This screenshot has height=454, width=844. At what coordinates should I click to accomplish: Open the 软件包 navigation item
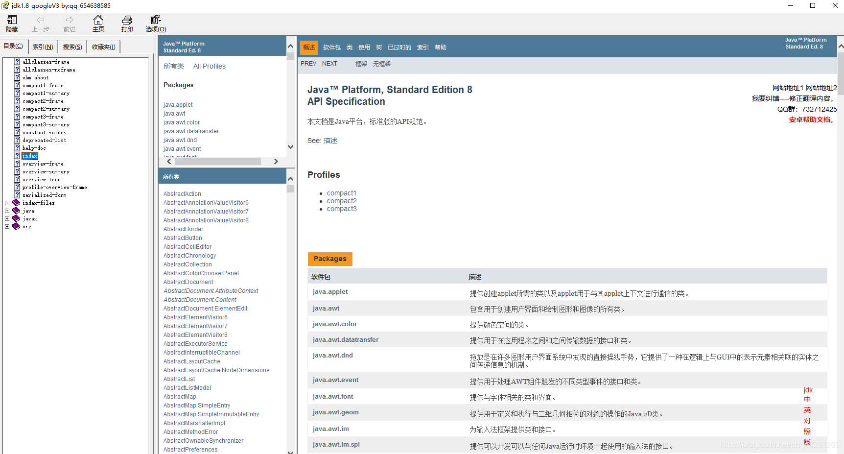tap(331, 48)
